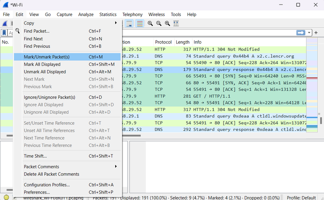Click the plus button to add filter
The image size is (324, 200).
pos(316,33)
